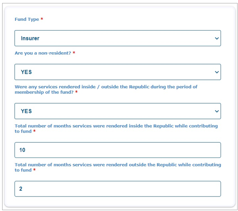Click the 'rendered inside the Republic' months label
This screenshot has height=211, width=238.
(116, 129)
